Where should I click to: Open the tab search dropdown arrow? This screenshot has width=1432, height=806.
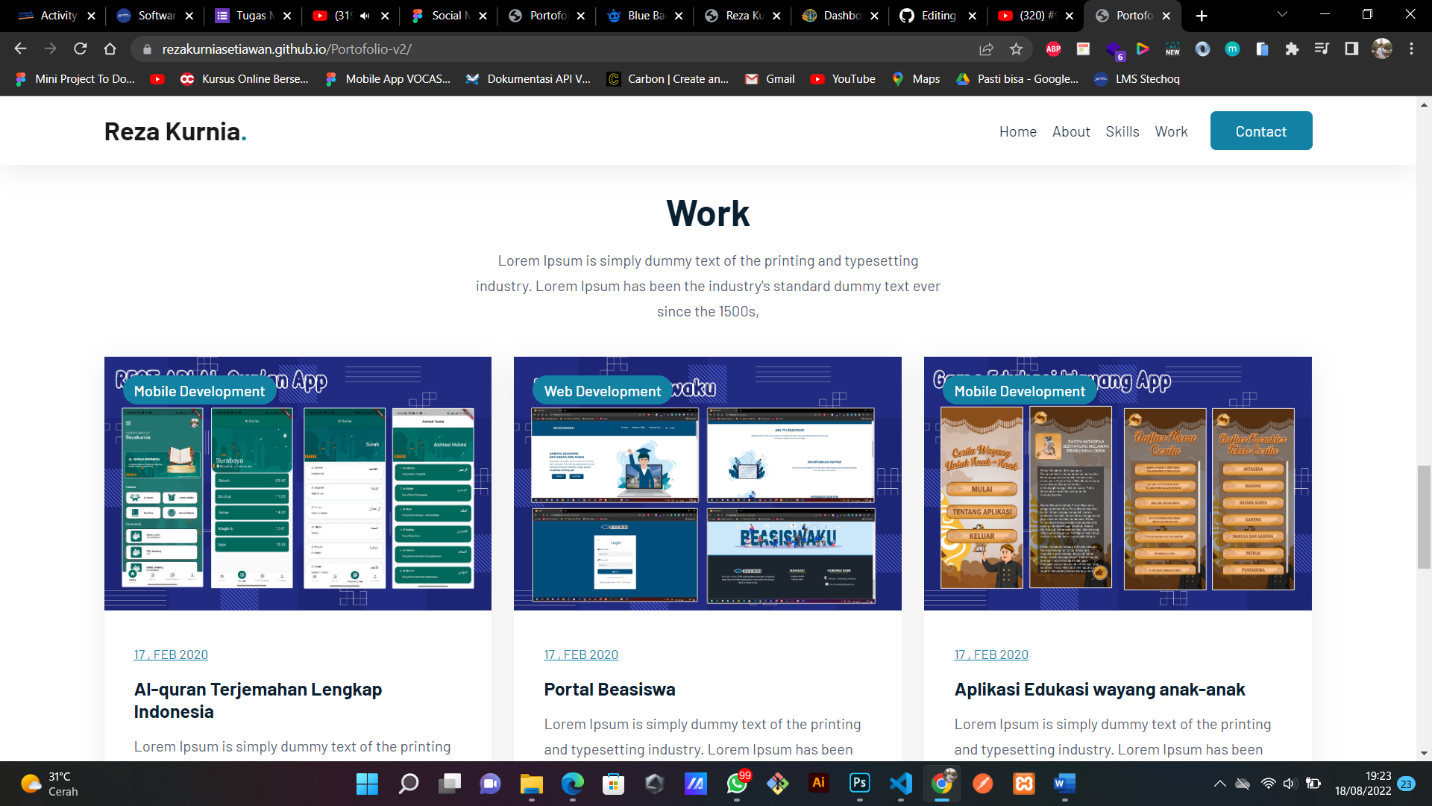[1281, 15]
